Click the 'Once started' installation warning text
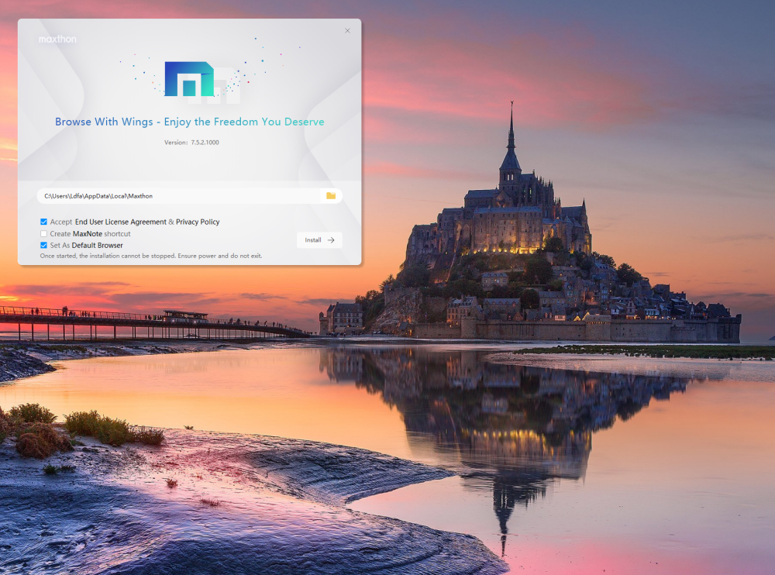 pyautogui.click(x=151, y=256)
